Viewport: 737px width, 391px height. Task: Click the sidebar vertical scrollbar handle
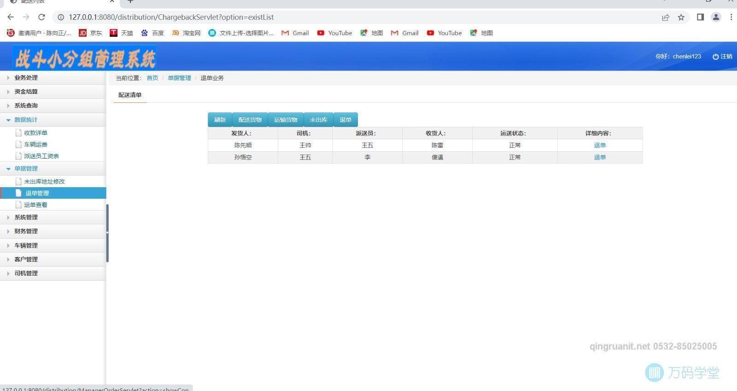click(107, 233)
